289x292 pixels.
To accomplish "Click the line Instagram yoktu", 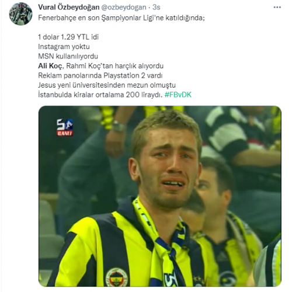I will (64, 47).
